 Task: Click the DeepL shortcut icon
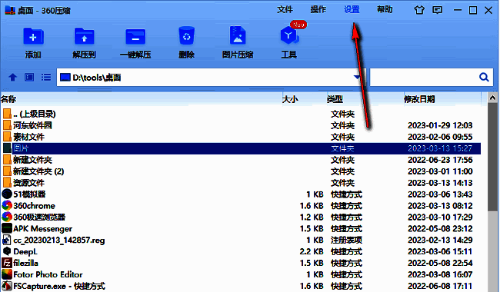7,251
